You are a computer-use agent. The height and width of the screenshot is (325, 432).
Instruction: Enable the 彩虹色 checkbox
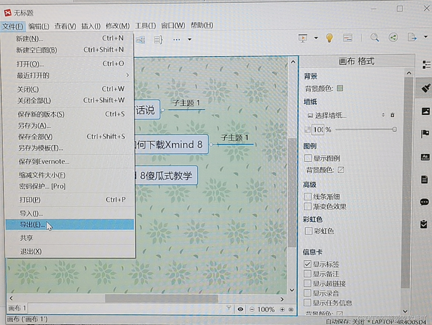point(308,231)
